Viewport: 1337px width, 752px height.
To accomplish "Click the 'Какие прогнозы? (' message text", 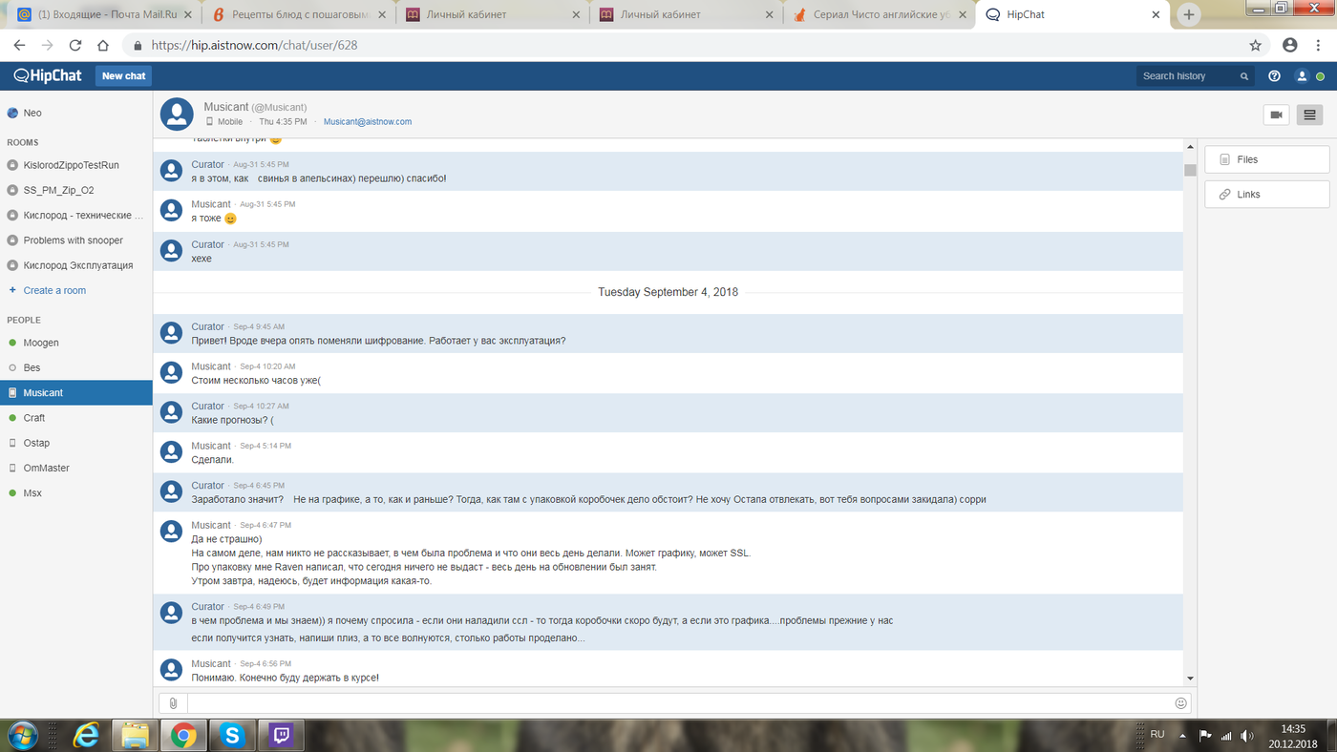I will tap(233, 420).
